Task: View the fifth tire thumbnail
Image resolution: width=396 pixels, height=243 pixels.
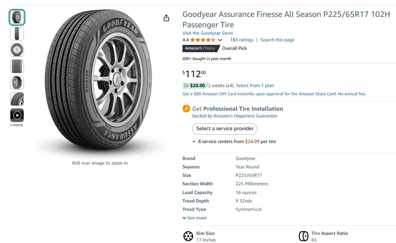Action: [17, 83]
